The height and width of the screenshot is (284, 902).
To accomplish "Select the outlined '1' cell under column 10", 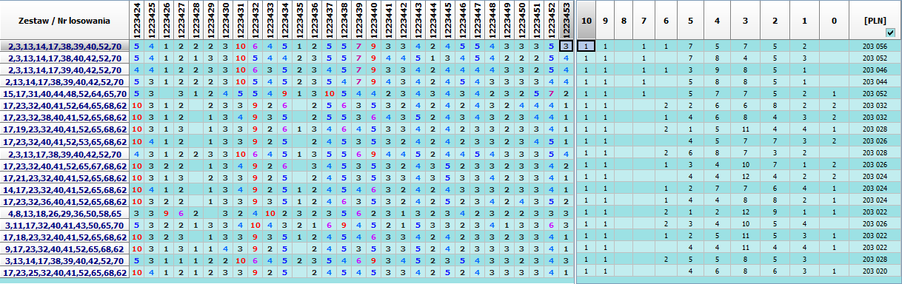I will pyautogui.click(x=586, y=46).
